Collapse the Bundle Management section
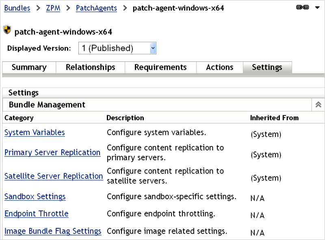The width and height of the screenshot is (325, 240). pyautogui.click(x=318, y=105)
